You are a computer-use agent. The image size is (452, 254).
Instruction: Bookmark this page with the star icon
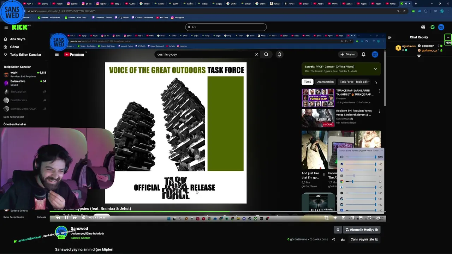tap(404, 11)
